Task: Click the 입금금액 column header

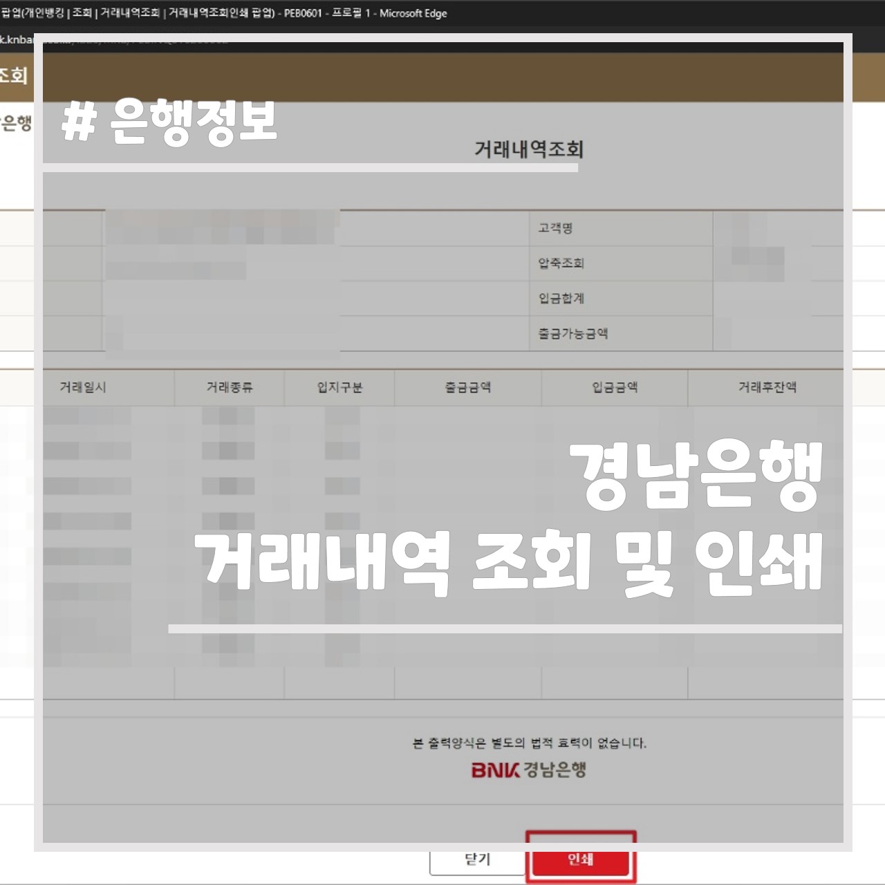Action: click(615, 387)
